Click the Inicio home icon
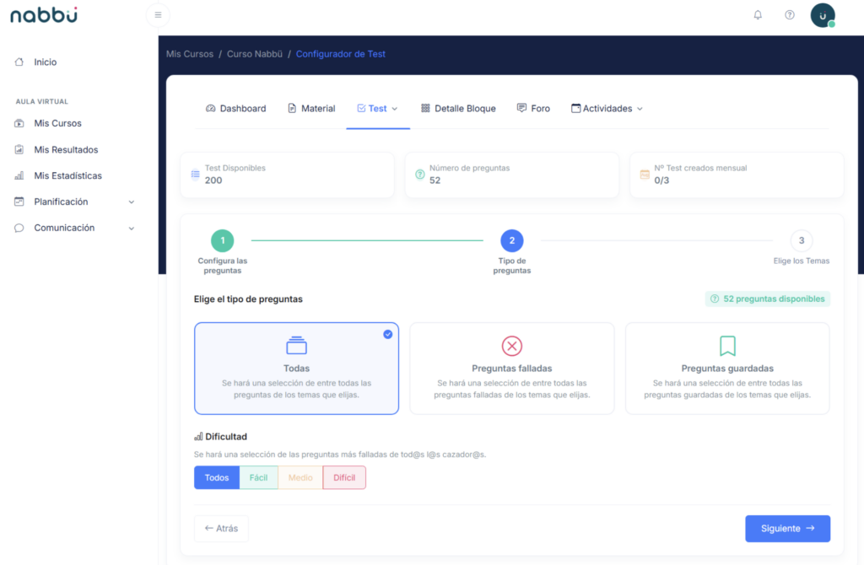This screenshot has height=565, width=864. point(19,62)
